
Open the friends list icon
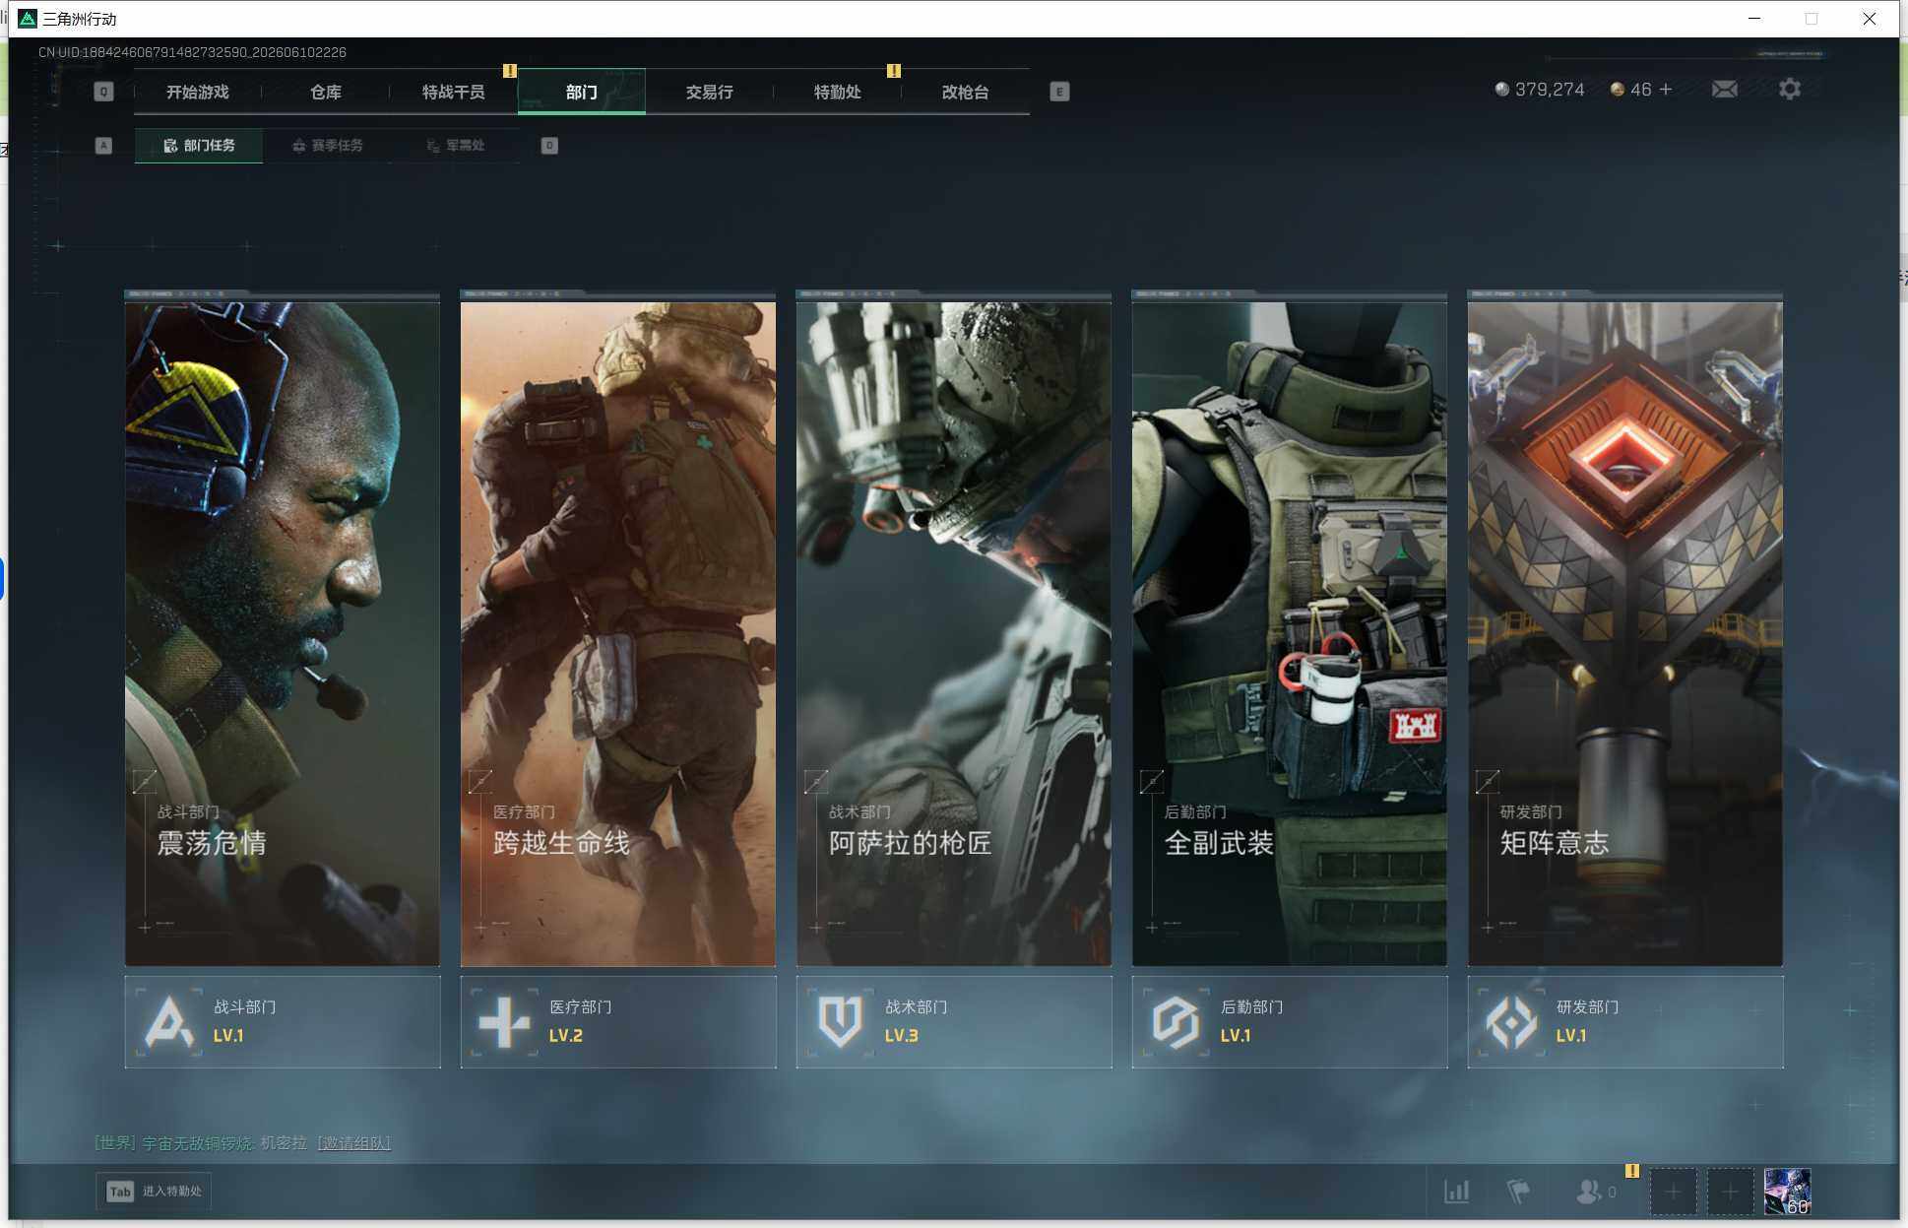coord(1588,1192)
